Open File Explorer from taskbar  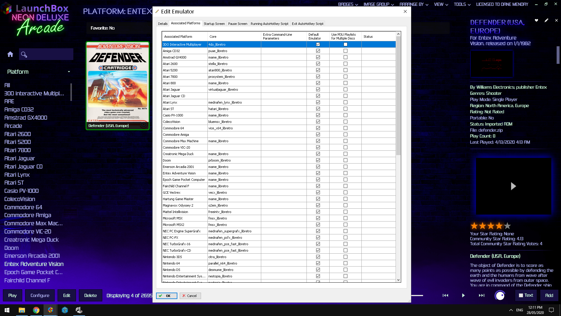click(x=22, y=310)
